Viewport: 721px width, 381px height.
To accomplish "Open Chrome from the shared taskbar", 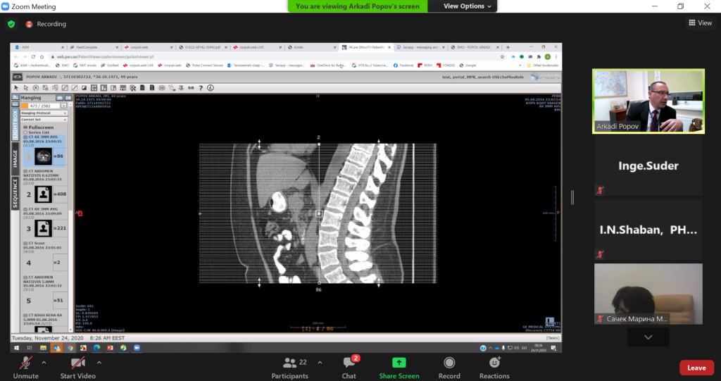I will click(70, 348).
